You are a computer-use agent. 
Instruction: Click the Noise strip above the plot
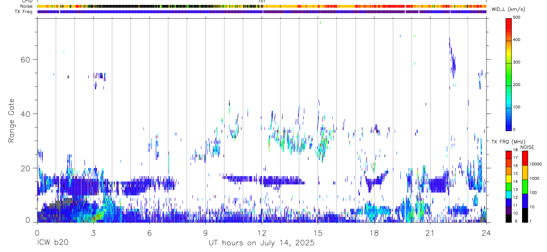262,6
